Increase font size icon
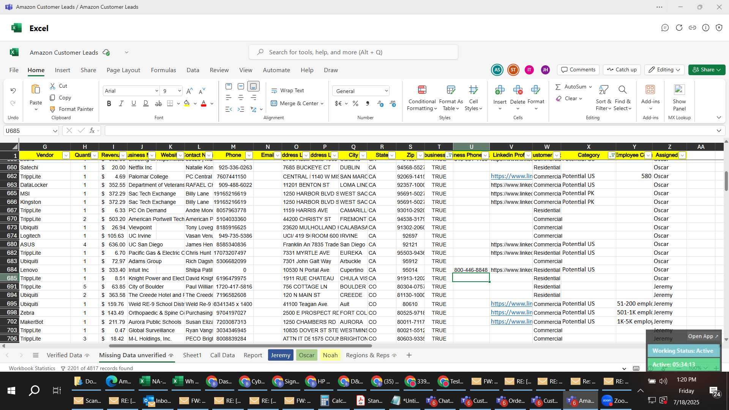729x410 pixels. [189, 91]
